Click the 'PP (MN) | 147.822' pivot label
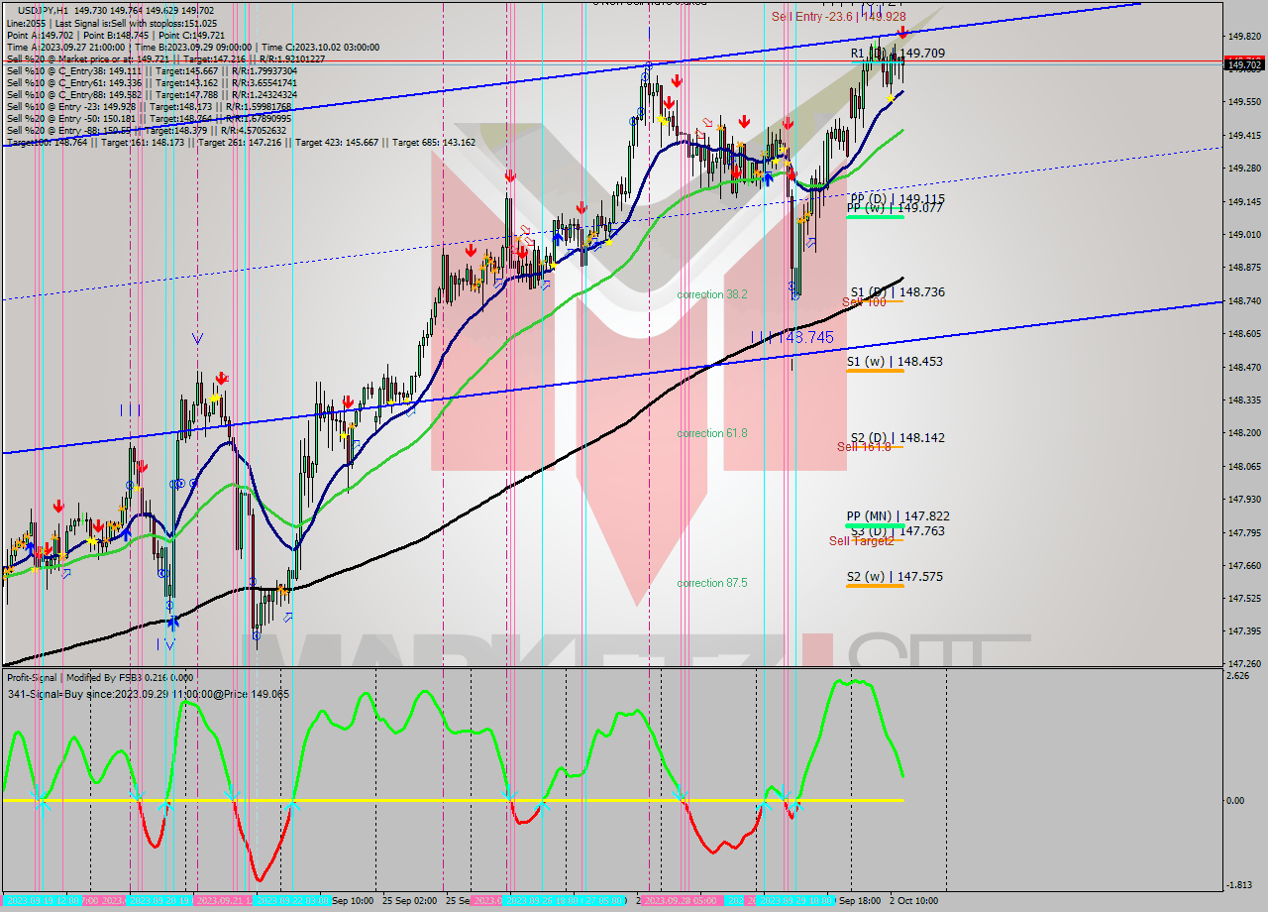 [x=898, y=516]
